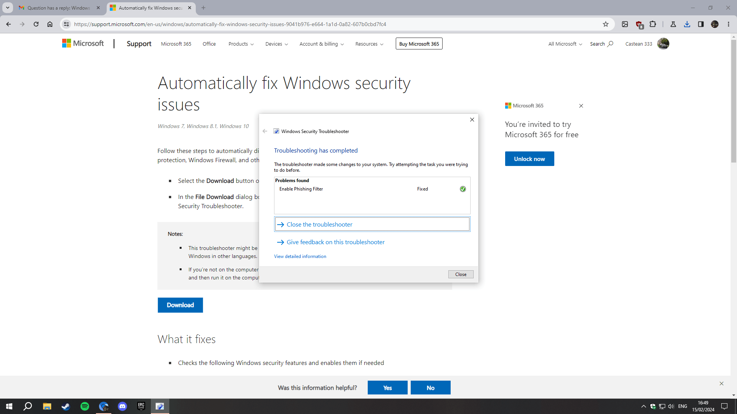Viewport: 737px width, 414px height.
Task: Expand the All Microsoft menu
Action: [565, 44]
